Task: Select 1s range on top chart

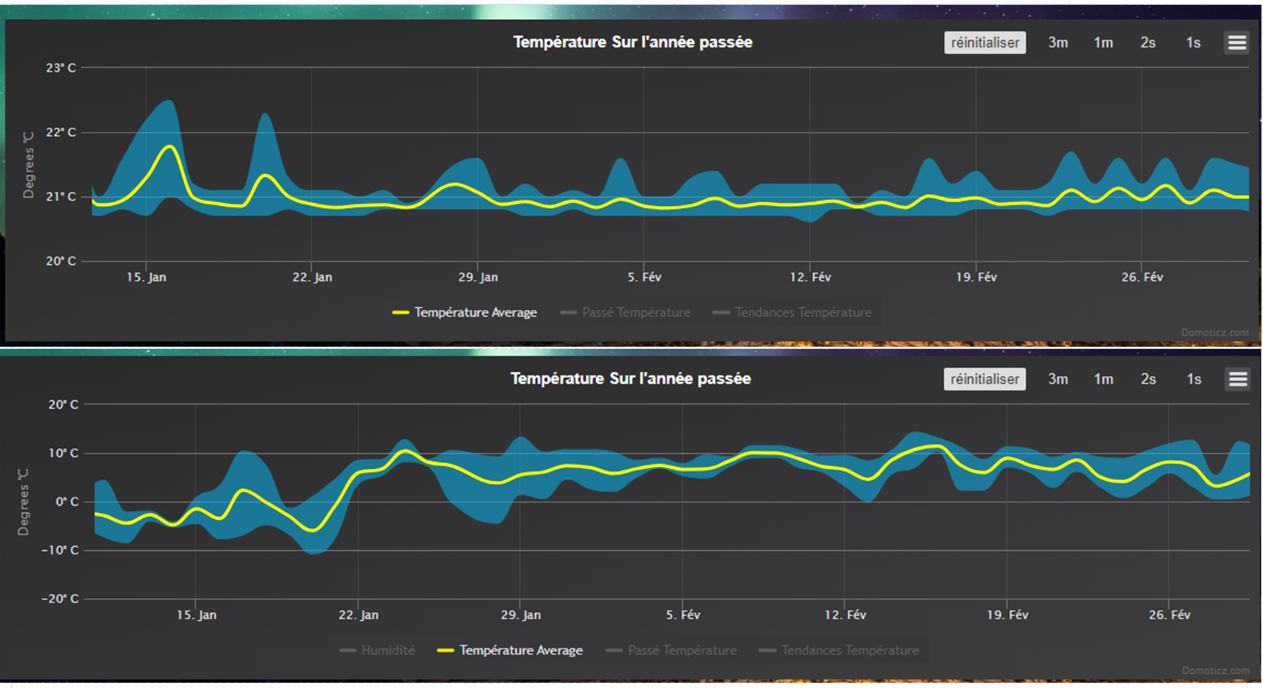Action: pos(1193,42)
